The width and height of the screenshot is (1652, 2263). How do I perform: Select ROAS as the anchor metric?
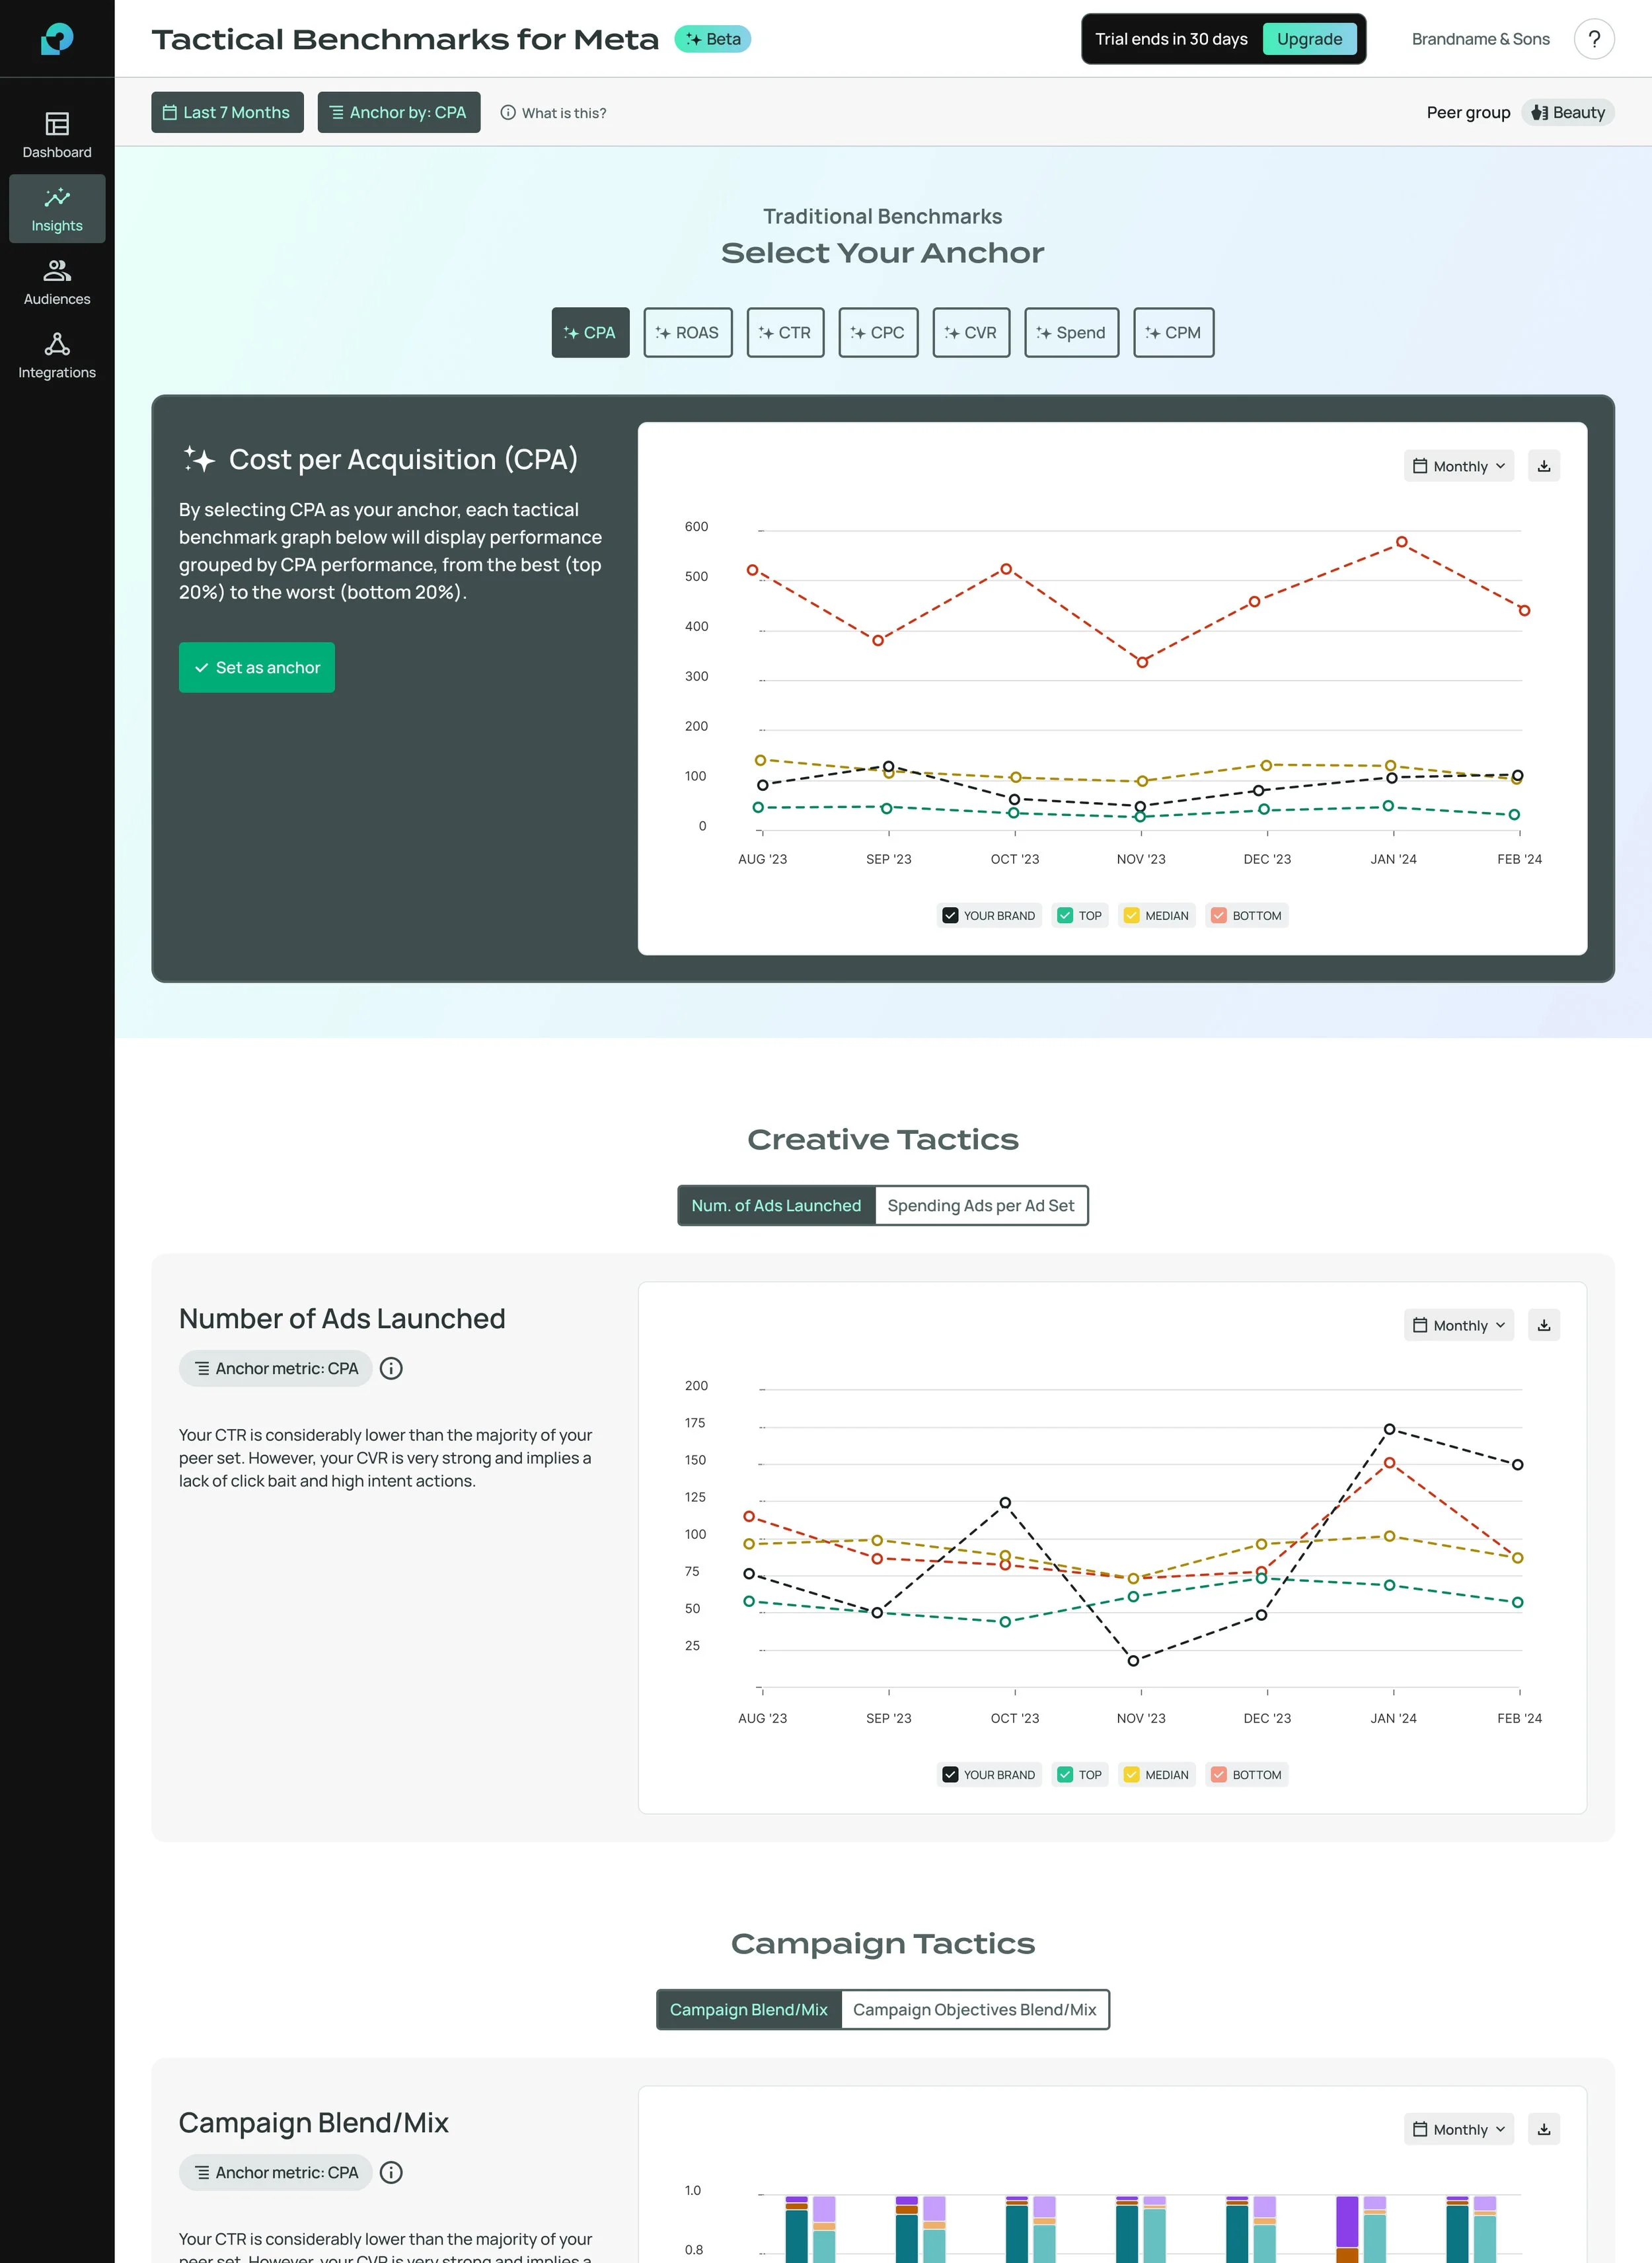[x=687, y=332]
